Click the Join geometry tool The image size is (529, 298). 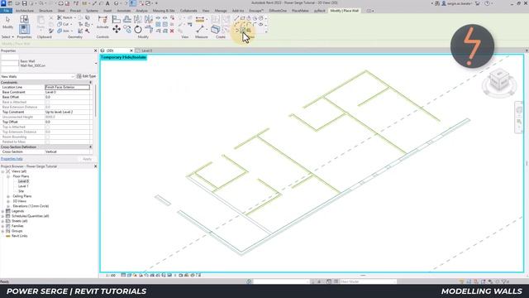tap(64, 31)
